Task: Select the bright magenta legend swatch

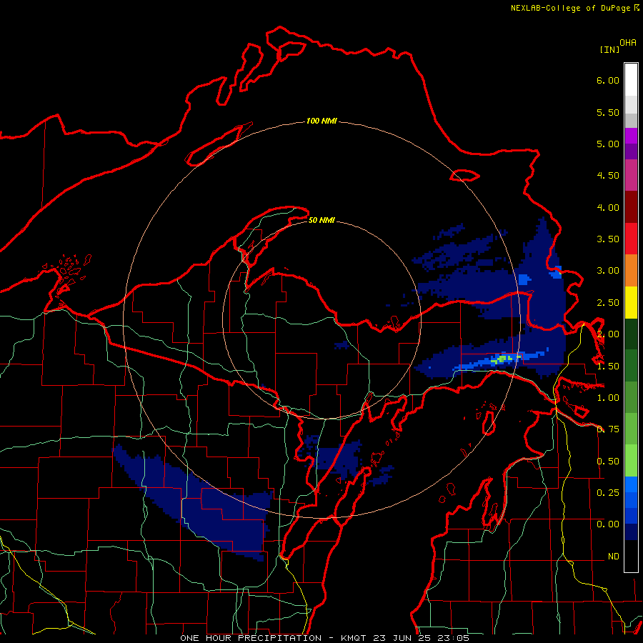Action: 631,136
